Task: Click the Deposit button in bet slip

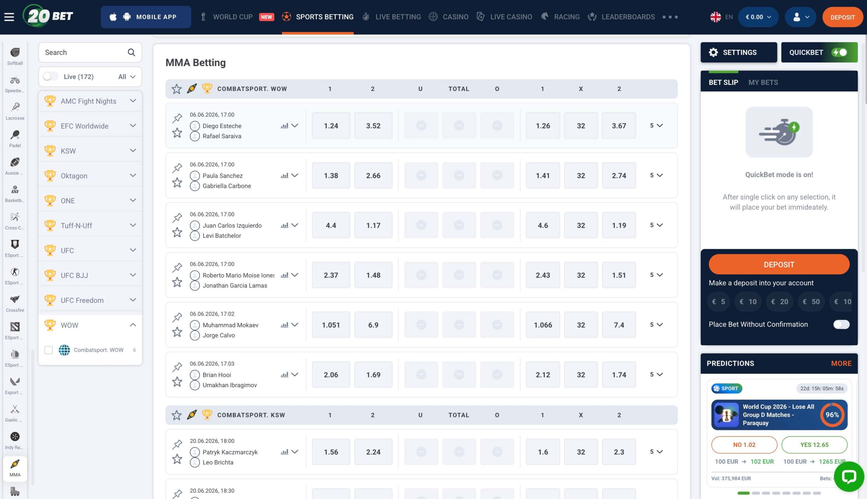Action: tap(779, 264)
